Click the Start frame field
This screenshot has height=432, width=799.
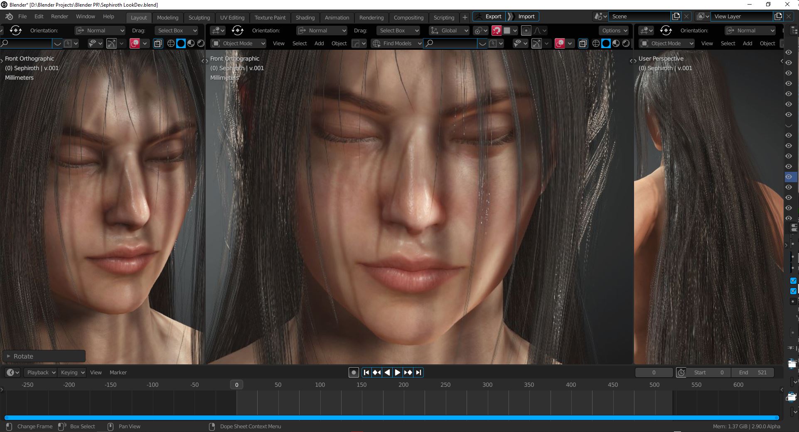click(x=709, y=372)
